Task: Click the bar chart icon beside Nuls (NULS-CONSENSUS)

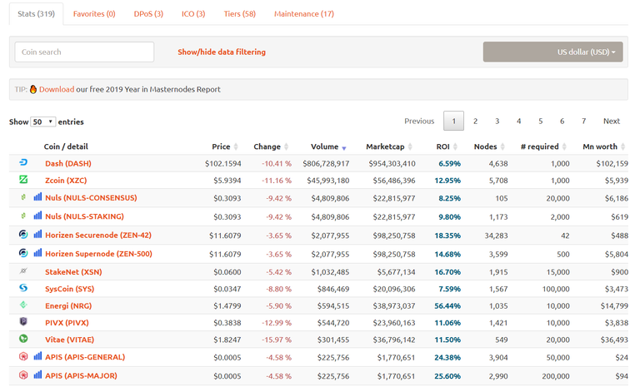Action: pos(37,198)
